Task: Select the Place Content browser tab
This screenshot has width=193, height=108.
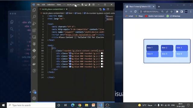Action: [x=140, y=7]
